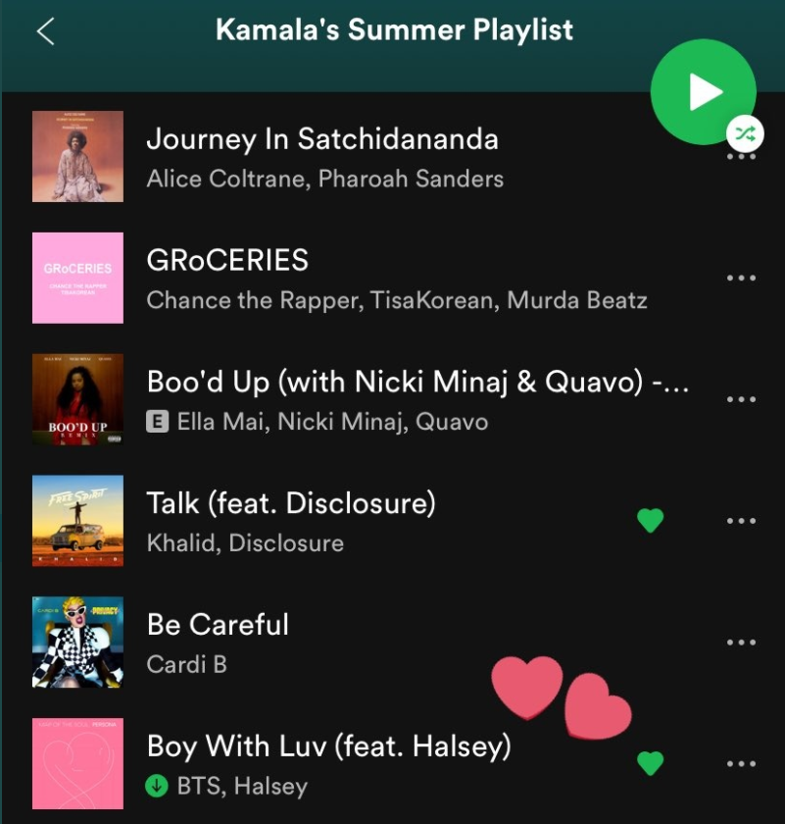Open more options for GRoCERIES
The width and height of the screenshot is (785, 824).
pos(741,278)
